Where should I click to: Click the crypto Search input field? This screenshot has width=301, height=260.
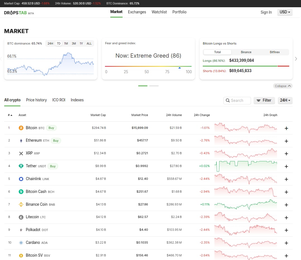237,100
